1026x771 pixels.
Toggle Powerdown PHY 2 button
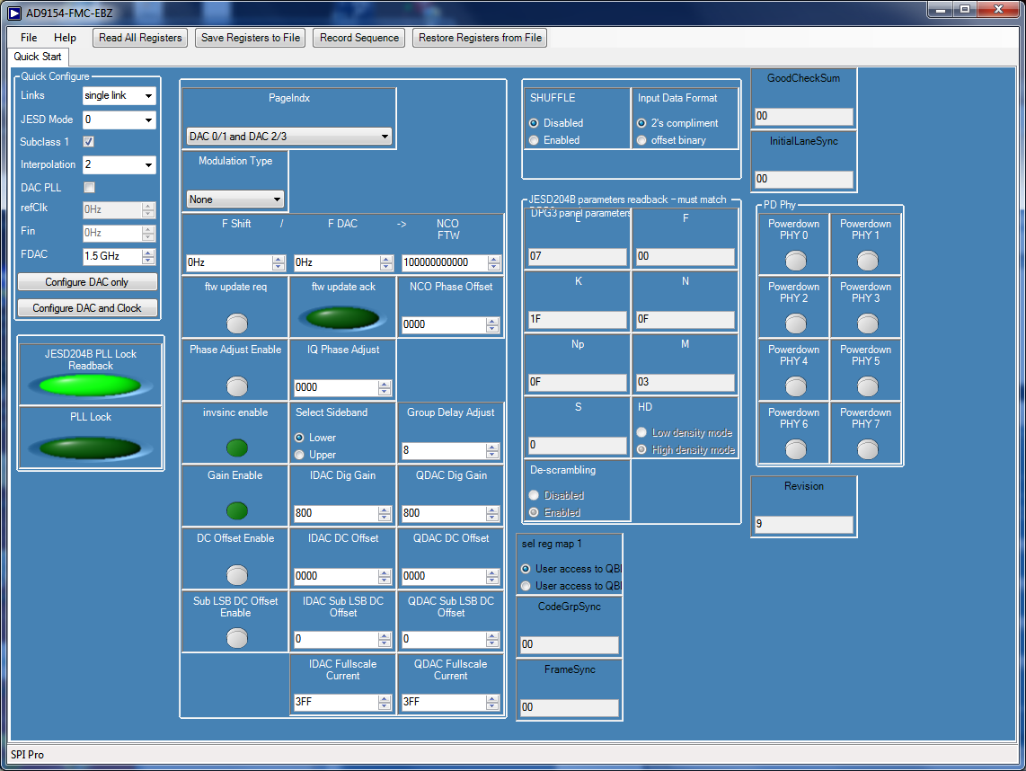pyautogui.click(x=796, y=323)
